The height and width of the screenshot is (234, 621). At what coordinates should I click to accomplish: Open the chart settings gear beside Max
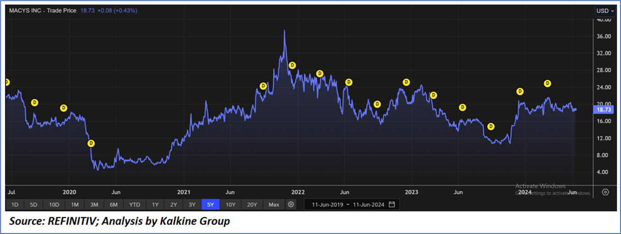coord(291,204)
